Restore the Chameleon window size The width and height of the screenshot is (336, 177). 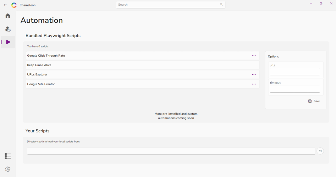(x=321, y=4)
